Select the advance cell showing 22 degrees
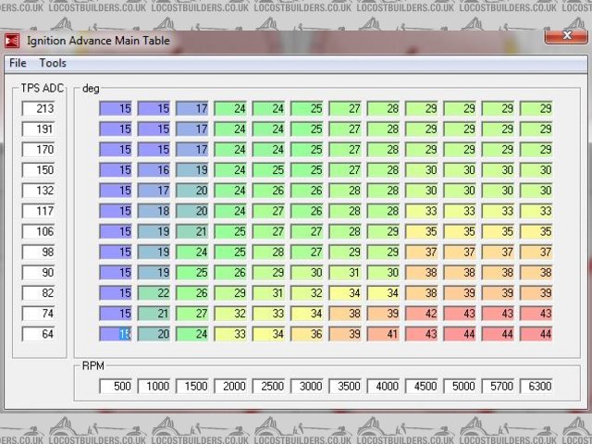 pos(154,293)
